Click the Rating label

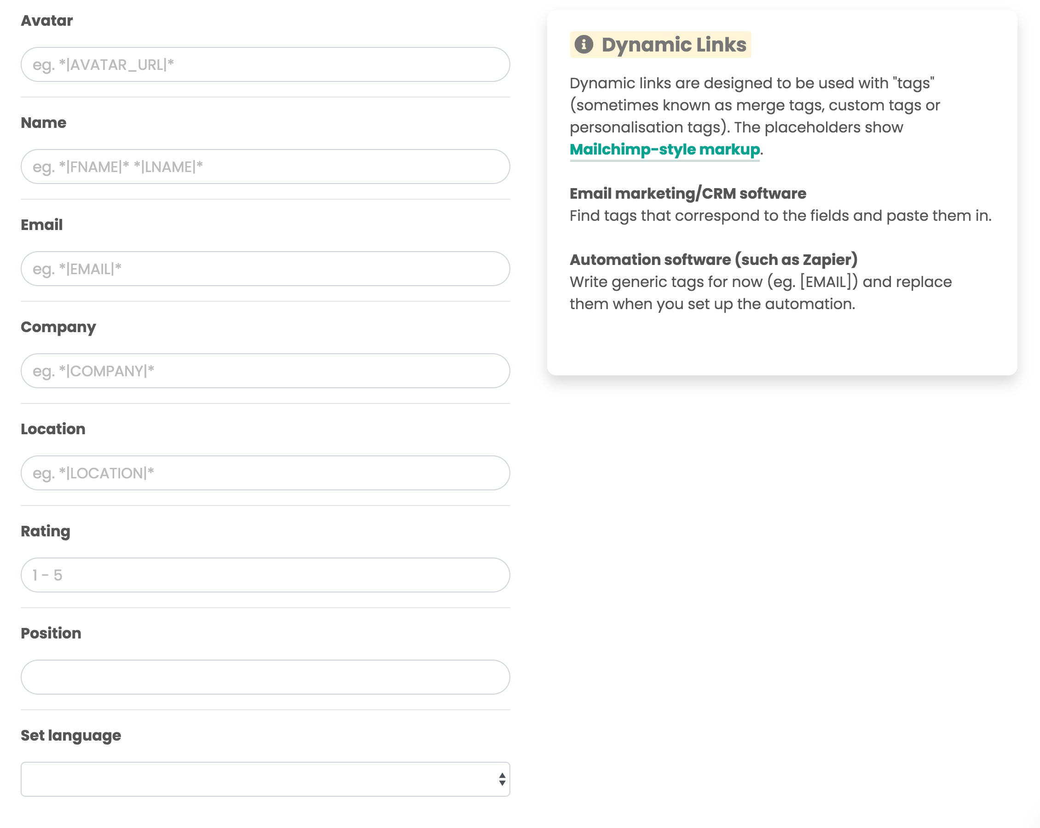(46, 531)
